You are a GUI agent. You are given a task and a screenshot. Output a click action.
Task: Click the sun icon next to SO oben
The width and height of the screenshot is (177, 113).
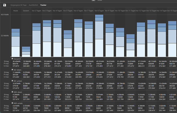coord(12,70)
